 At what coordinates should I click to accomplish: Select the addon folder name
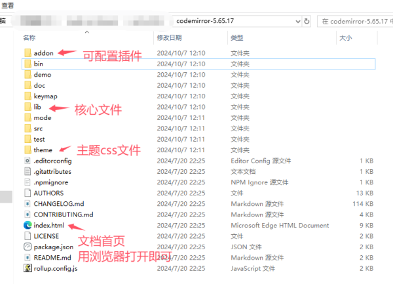click(x=44, y=53)
